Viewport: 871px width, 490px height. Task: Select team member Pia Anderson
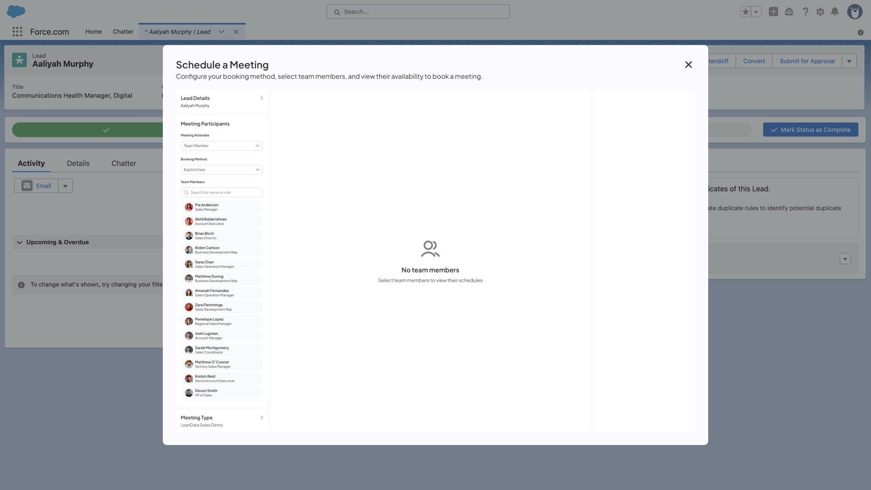(x=222, y=207)
